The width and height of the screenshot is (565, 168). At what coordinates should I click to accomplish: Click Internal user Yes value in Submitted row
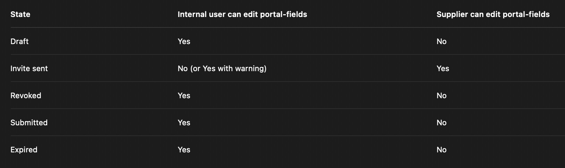click(184, 123)
